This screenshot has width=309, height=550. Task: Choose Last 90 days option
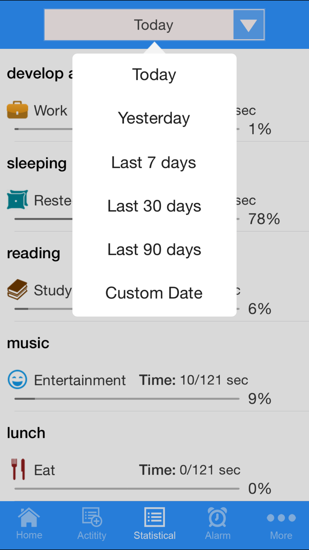tap(154, 250)
